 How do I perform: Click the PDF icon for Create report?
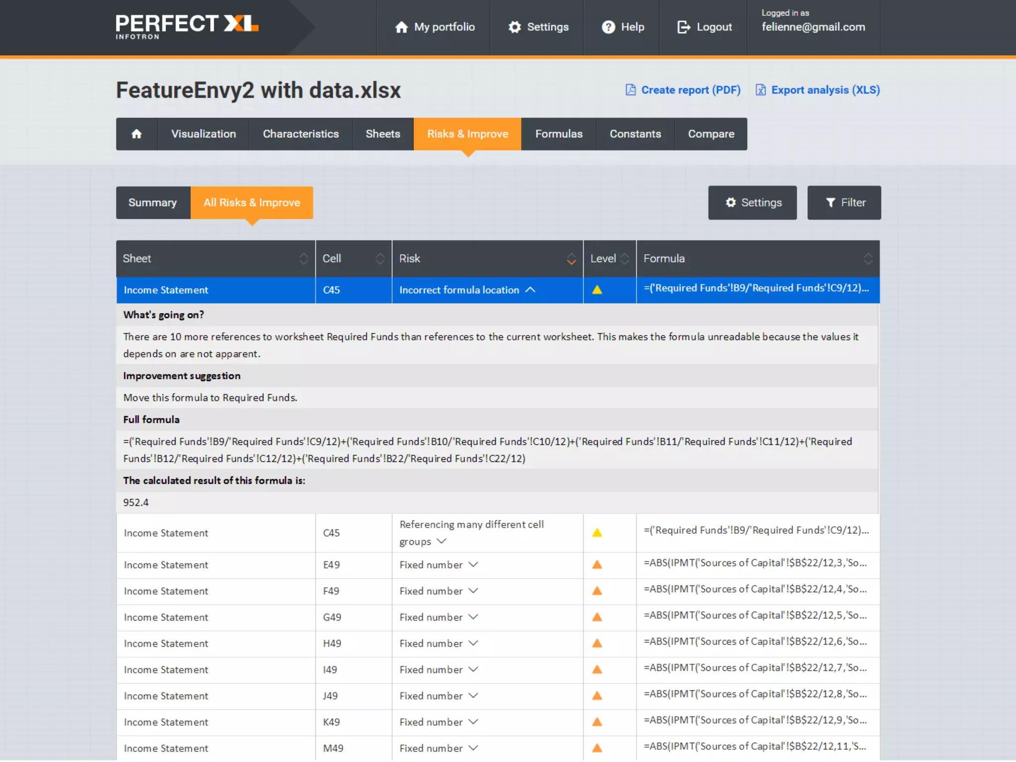point(630,90)
